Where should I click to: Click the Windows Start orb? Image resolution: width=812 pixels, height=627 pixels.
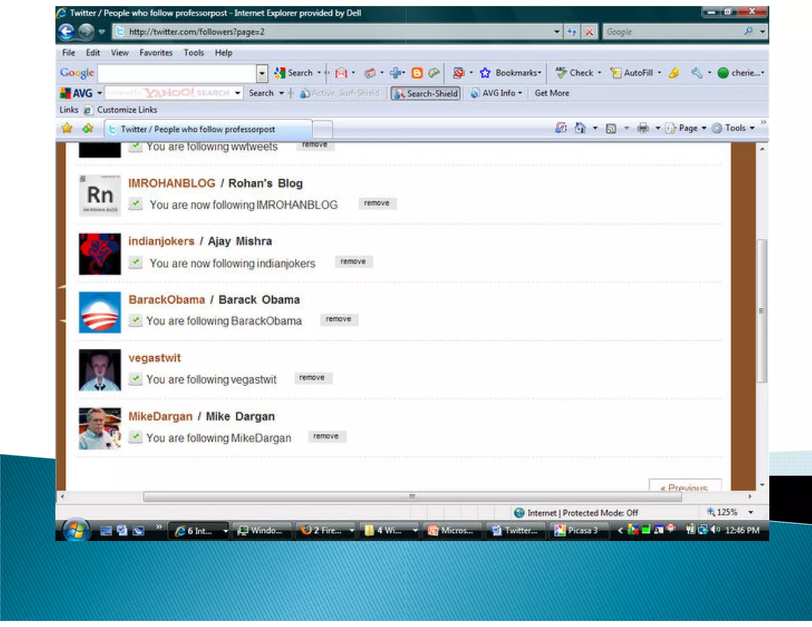(76, 530)
